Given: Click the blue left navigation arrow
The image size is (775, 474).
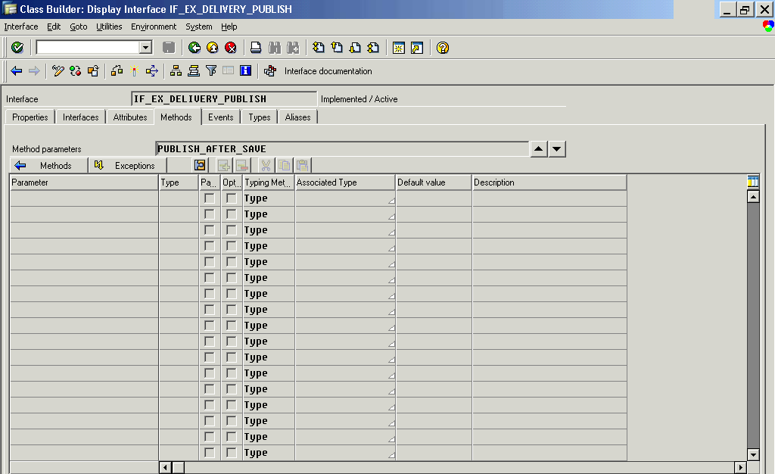Looking at the screenshot, I should point(17,71).
